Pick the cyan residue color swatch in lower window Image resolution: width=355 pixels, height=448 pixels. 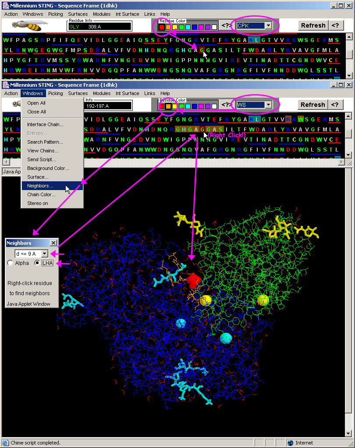coord(188,106)
